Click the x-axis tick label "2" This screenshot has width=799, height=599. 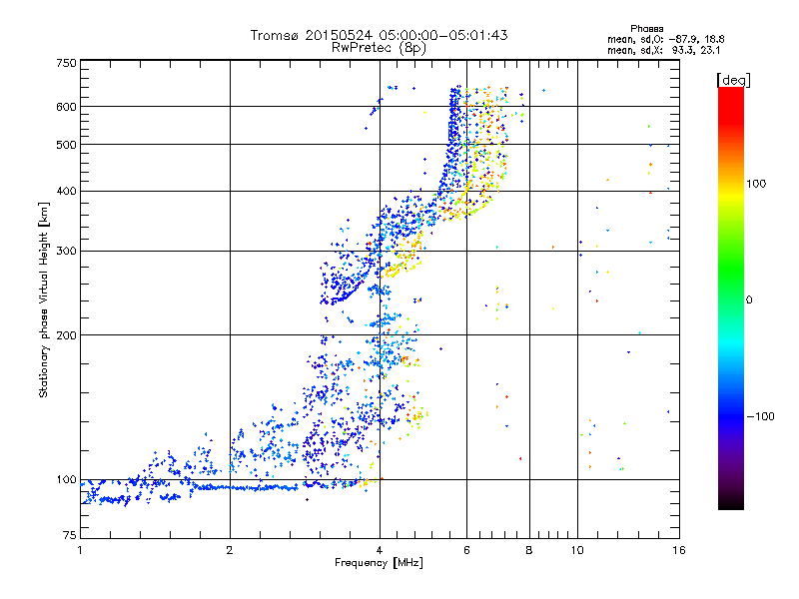(x=230, y=550)
